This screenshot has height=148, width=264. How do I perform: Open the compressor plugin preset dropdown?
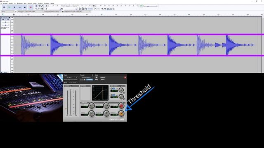[x=87, y=77]
